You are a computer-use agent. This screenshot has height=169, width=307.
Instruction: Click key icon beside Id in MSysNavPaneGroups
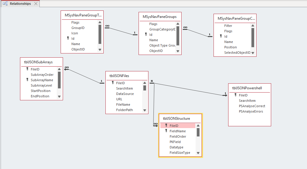(x=146, y=34)
